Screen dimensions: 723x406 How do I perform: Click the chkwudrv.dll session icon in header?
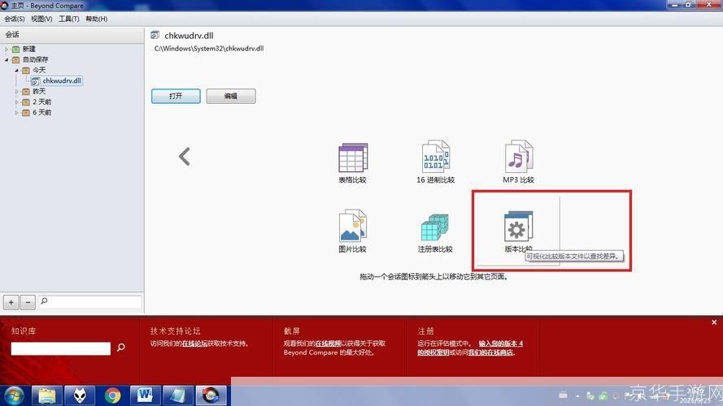coord(155,35)
